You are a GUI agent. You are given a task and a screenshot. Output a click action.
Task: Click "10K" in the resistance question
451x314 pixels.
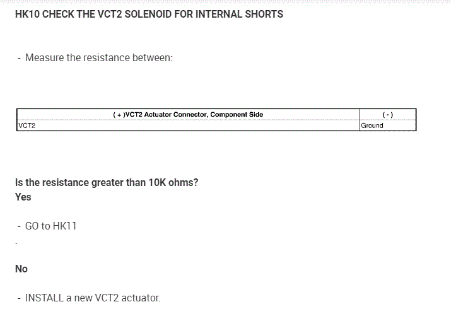tap(156, 183)
